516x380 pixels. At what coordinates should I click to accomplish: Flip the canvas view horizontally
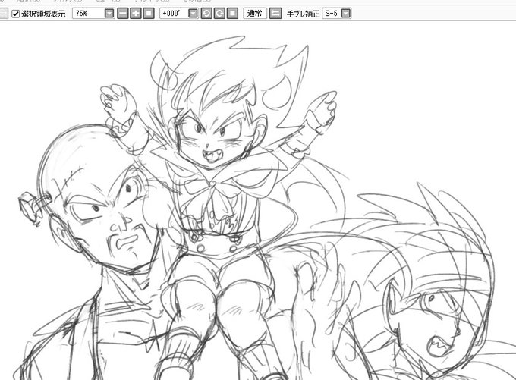point(275,14)
